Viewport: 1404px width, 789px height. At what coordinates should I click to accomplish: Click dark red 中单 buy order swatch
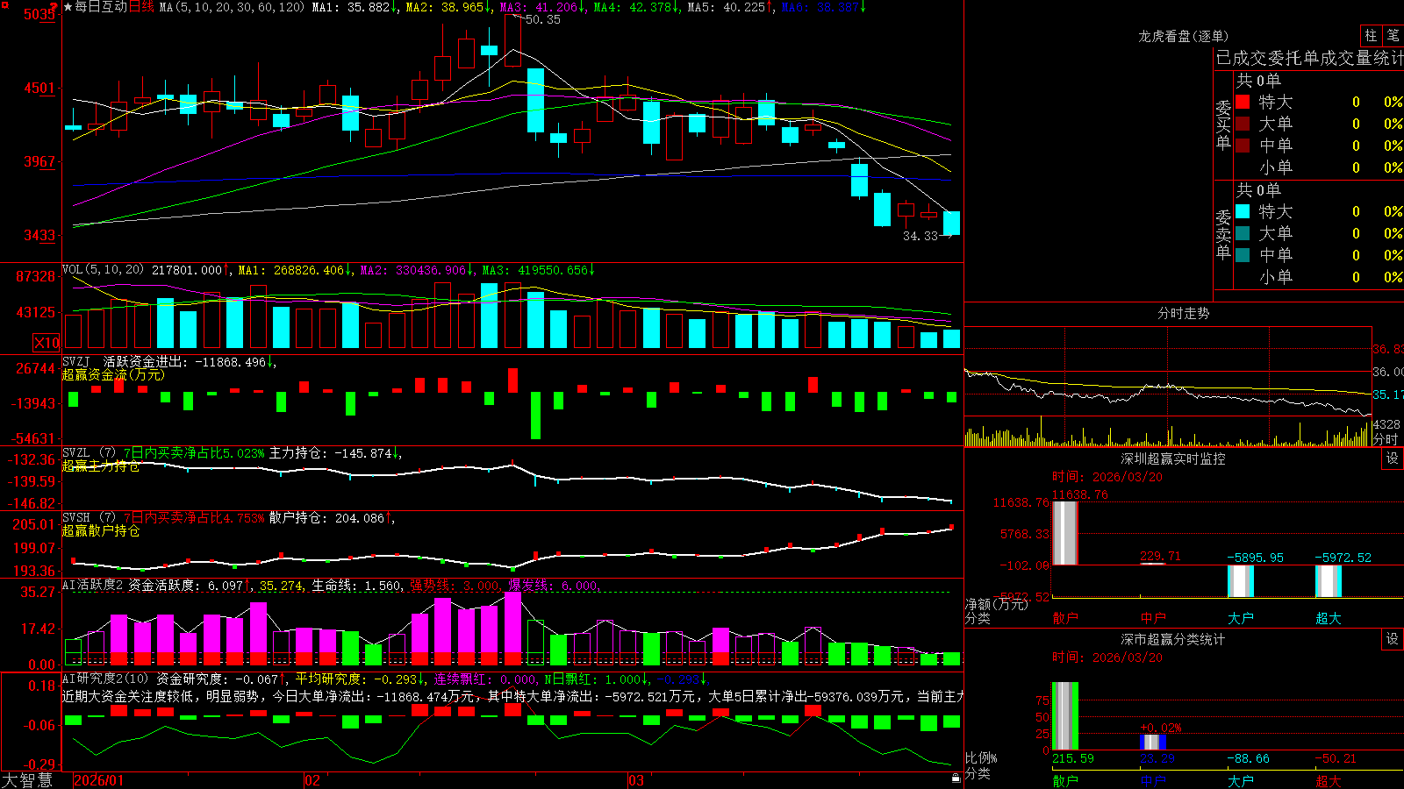coord(1243,146)
